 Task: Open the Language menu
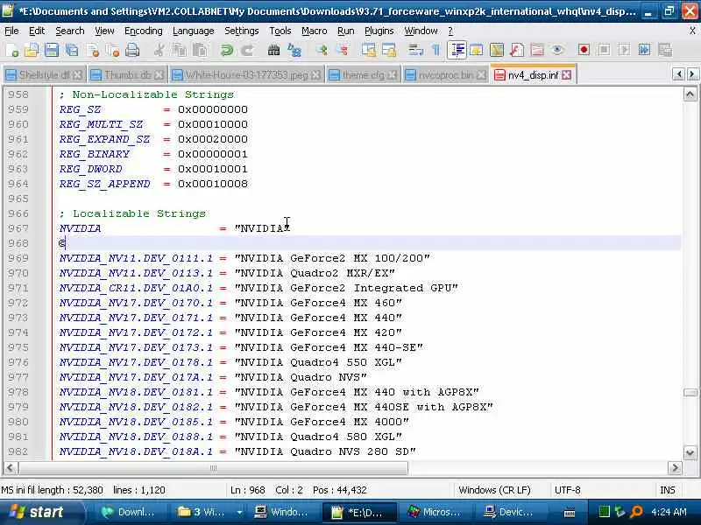point(193,31)
